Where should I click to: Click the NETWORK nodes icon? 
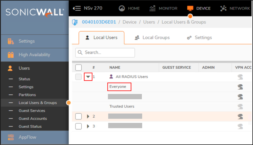click(223, 8)
